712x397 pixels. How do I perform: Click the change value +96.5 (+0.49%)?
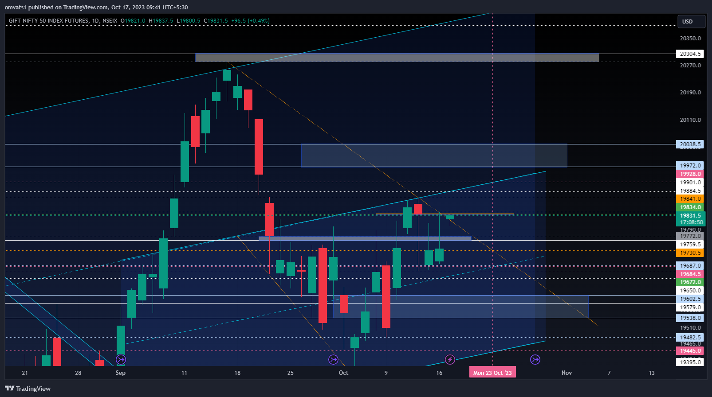(x=250, y=21)
